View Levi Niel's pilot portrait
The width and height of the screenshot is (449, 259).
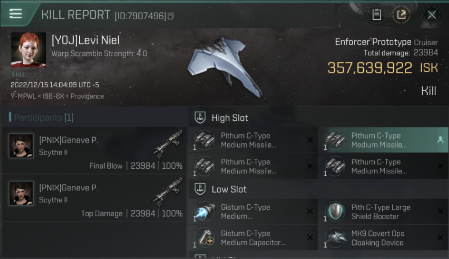[28, 50]
